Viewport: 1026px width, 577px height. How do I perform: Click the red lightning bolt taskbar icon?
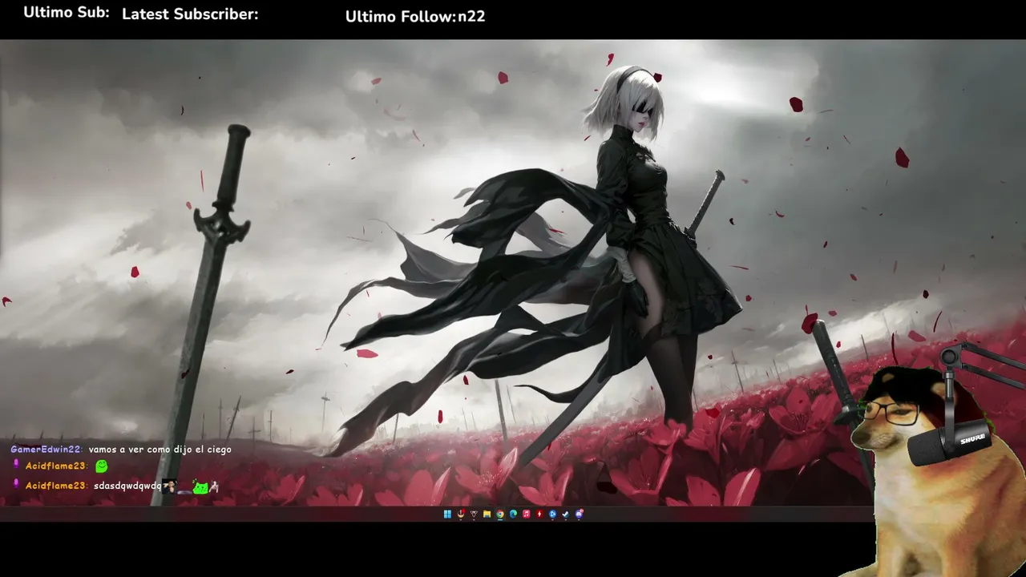pyautogui.click(x=539, y=514)
